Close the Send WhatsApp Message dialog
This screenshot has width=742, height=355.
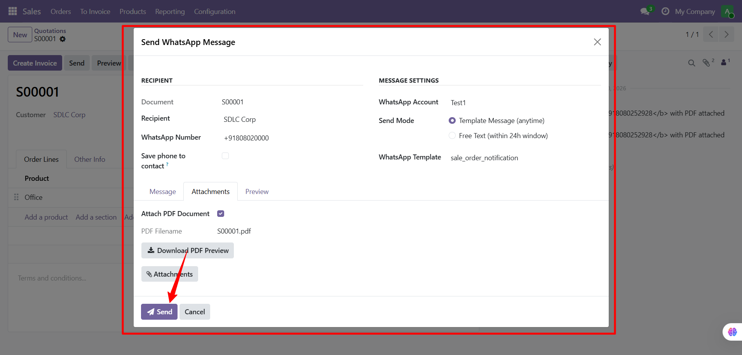pos(597,42)
